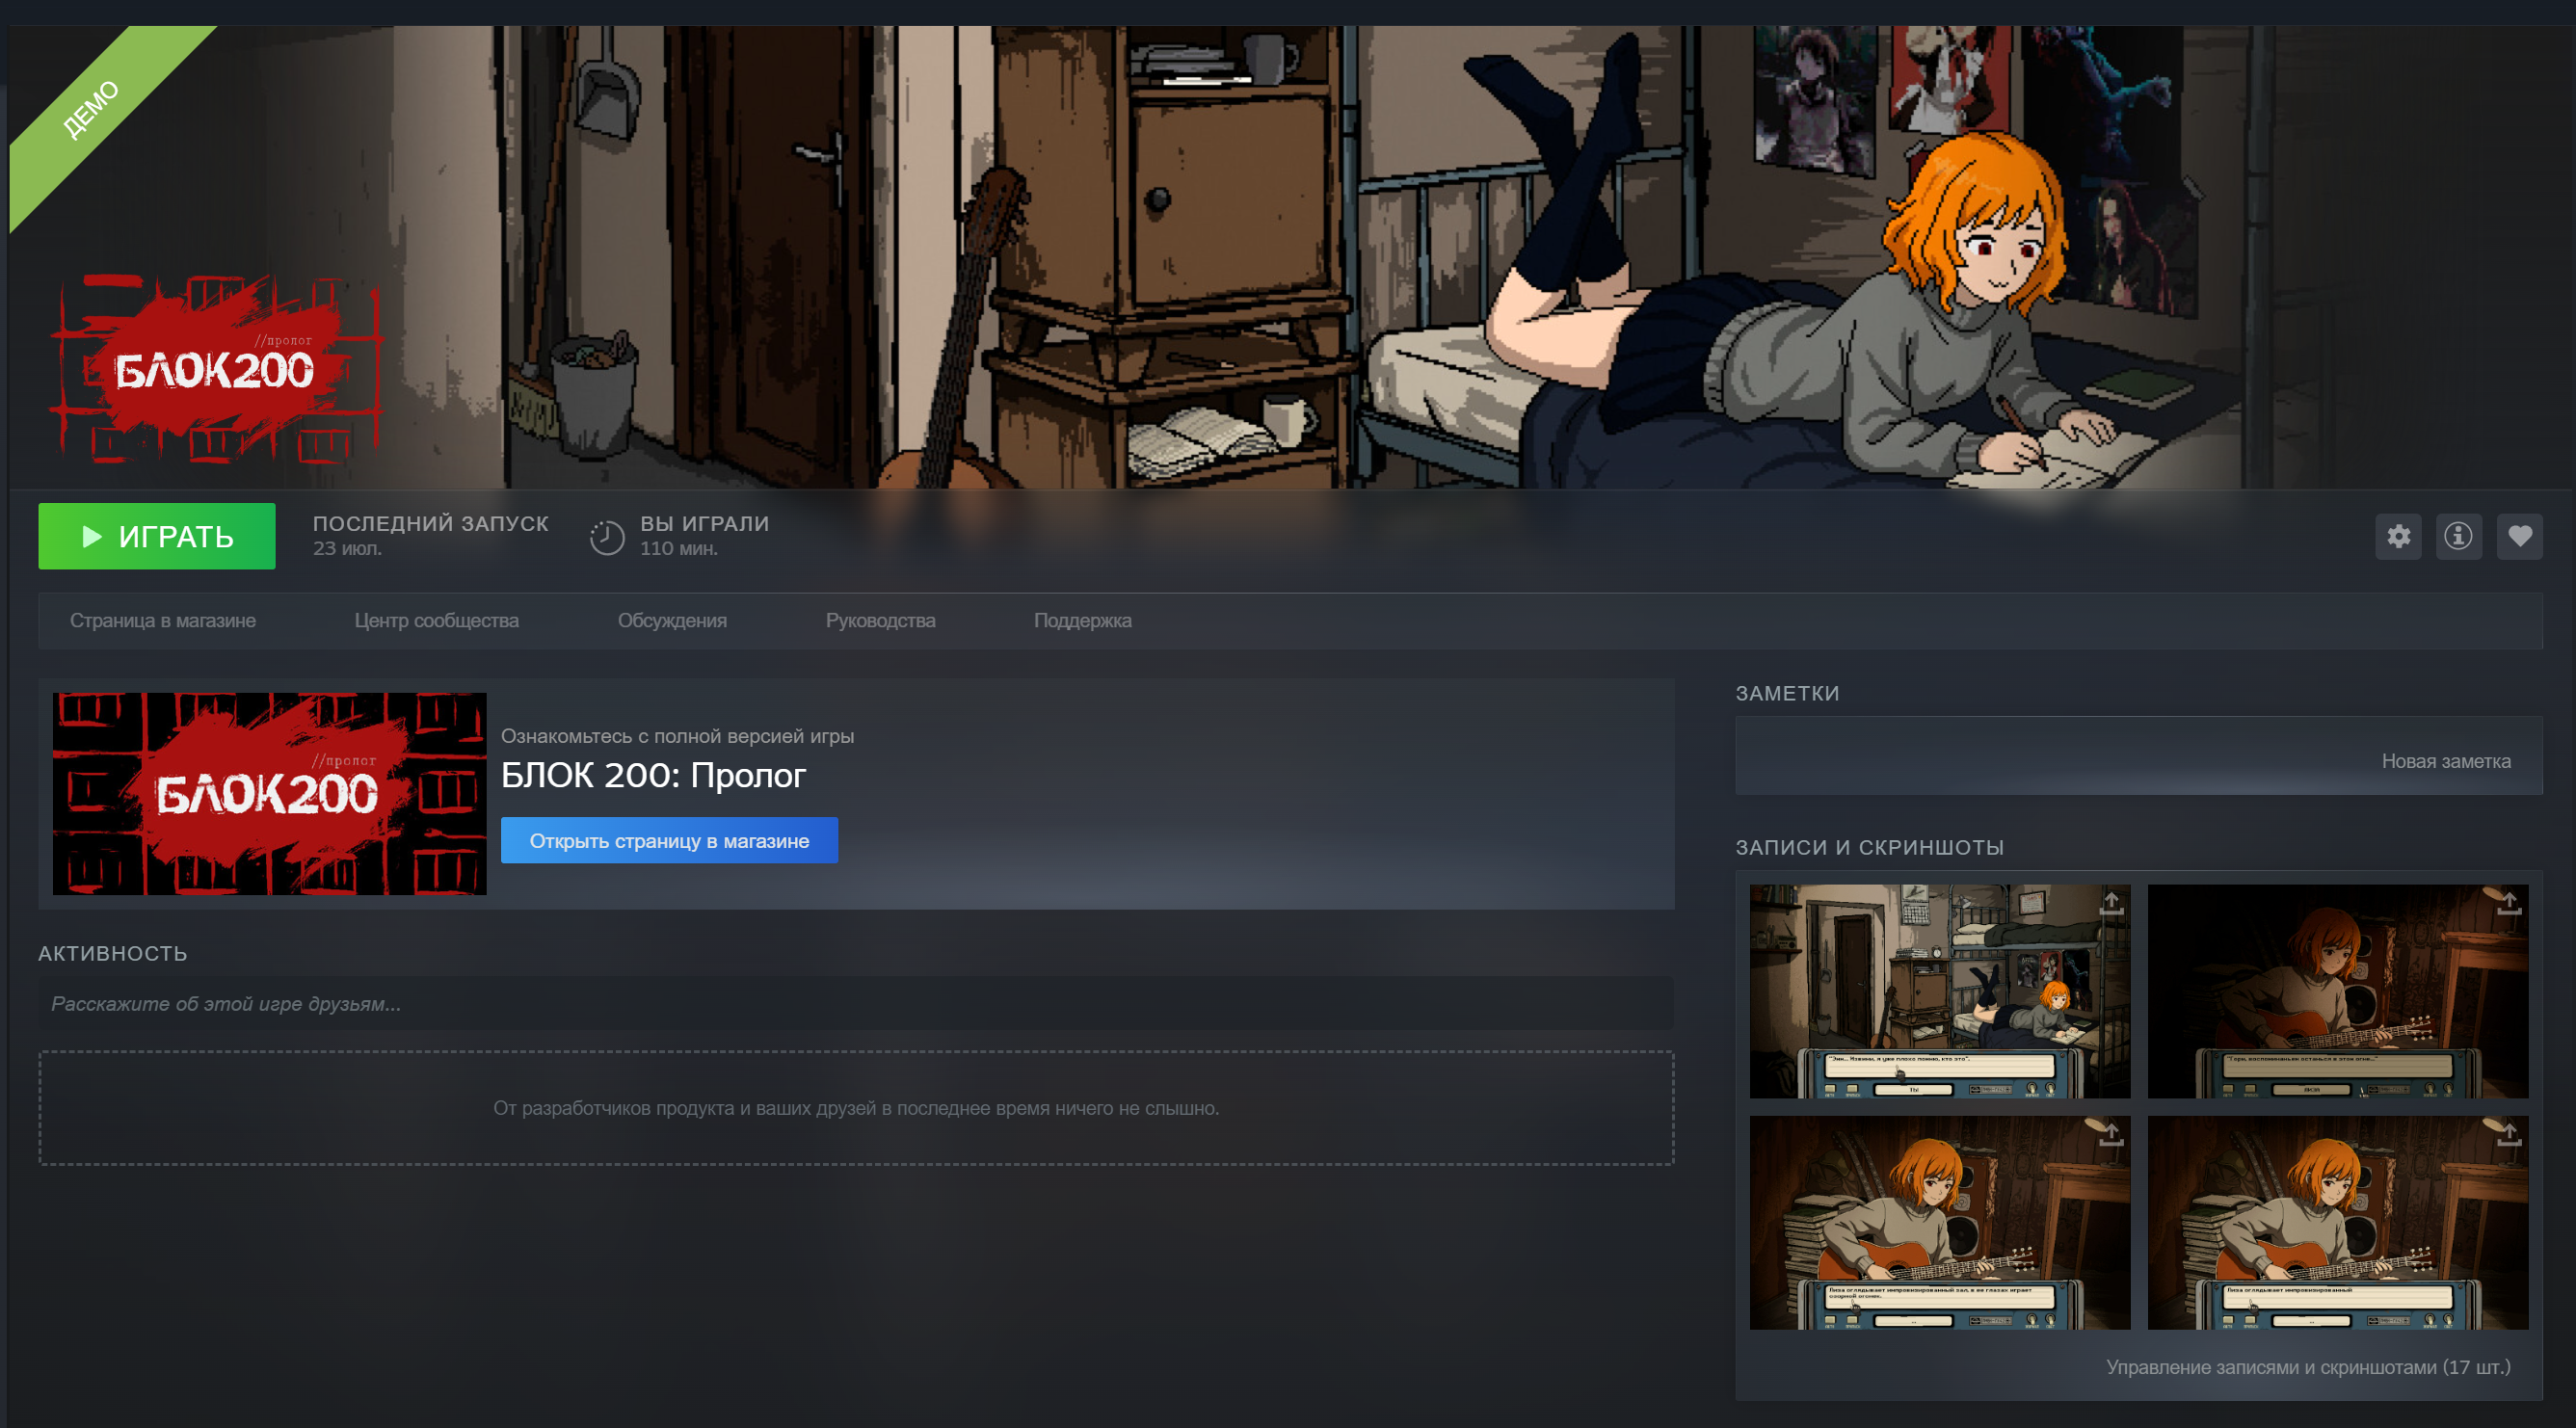The width and height of the screenshot is (2576, 1428).
Task: Share the dark guitar screenshot via upload icon
Action: [x=2509, y=904]
